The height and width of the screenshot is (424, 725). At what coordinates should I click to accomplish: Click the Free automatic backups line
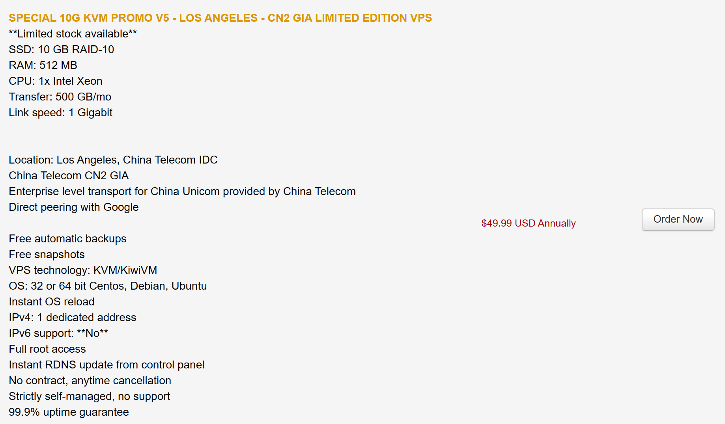pyautogui.click(x=67, y=239)
